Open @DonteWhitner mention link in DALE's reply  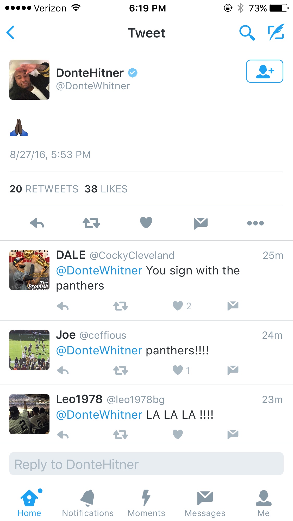[99, 271]
